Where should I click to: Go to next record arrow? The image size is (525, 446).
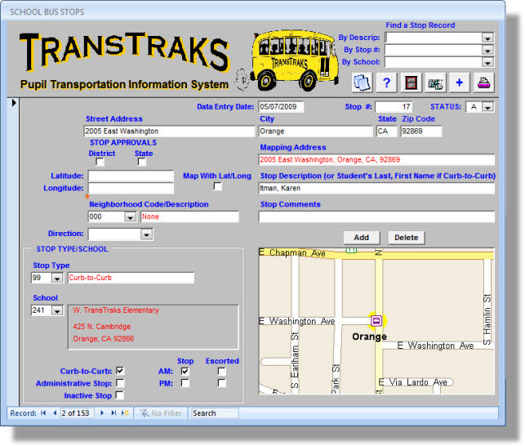(102, 413)
